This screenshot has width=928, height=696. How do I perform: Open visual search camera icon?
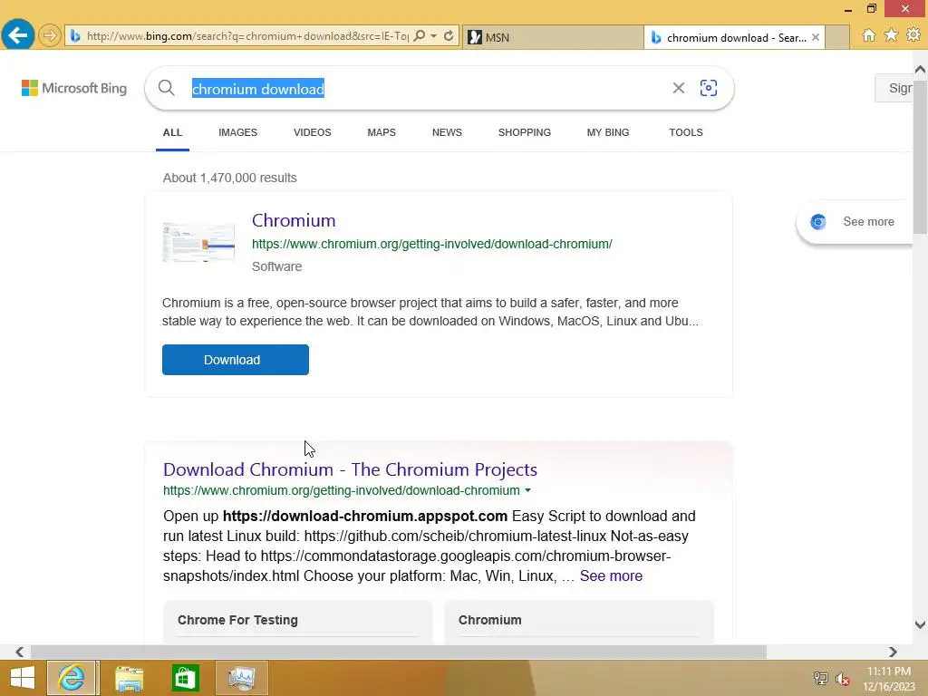coord(709,88)
